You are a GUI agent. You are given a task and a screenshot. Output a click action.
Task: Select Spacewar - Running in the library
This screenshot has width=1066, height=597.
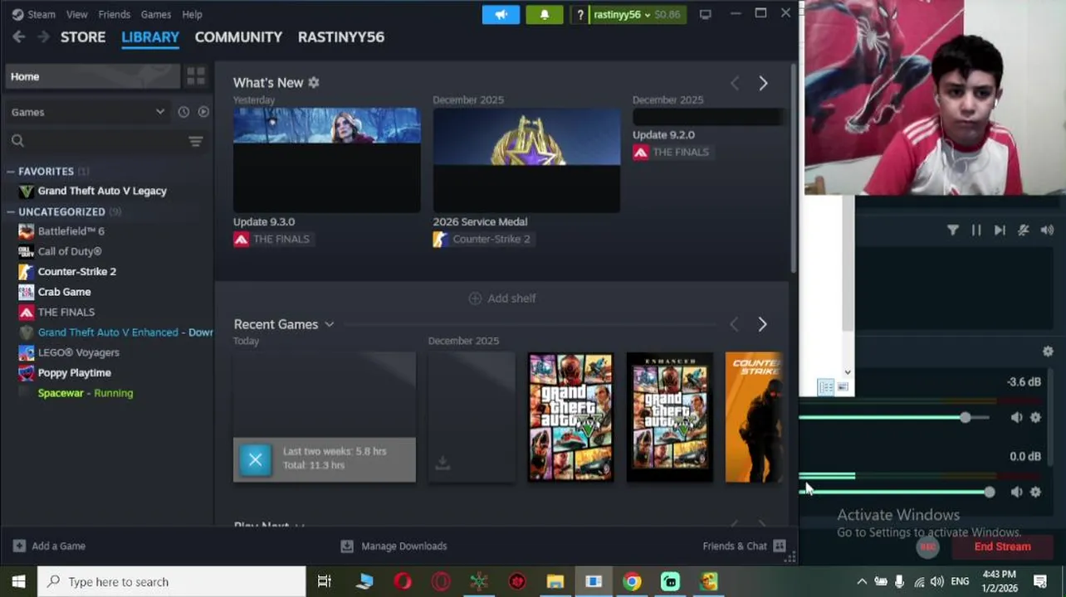point(85,393)
